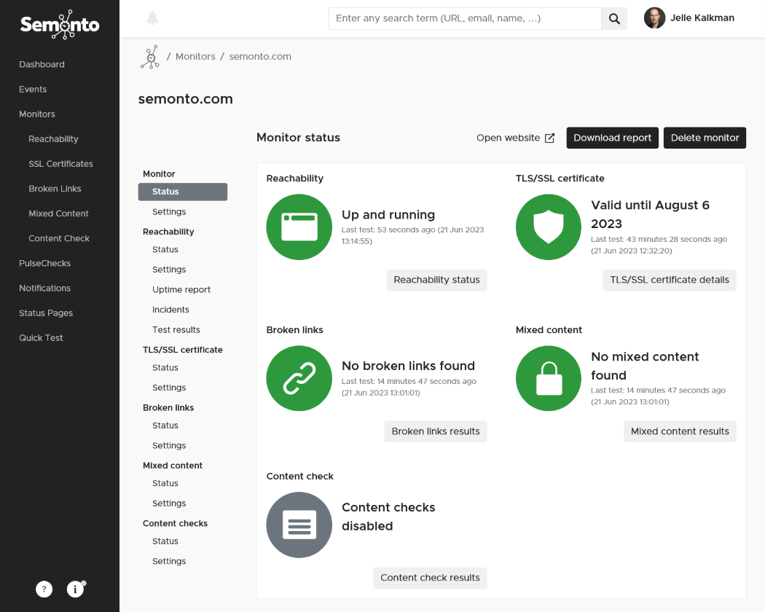This screenshot has width=765, height=612.
Task: Click the green TLS/SSL shield icon
Action: (x=549, y=227)
